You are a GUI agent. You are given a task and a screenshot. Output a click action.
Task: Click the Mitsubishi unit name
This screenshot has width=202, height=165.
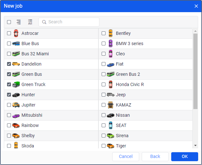point(32,115)
